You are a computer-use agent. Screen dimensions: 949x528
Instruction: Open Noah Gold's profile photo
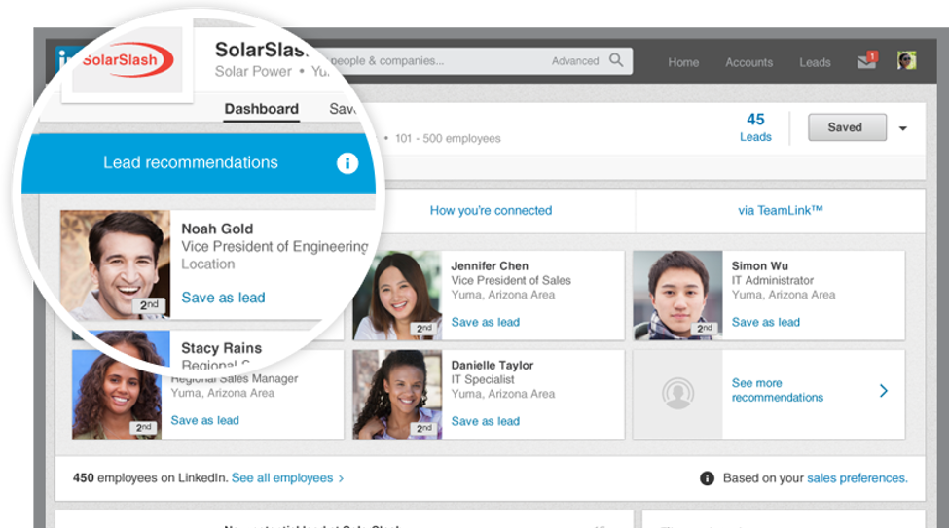coord(115,264)
